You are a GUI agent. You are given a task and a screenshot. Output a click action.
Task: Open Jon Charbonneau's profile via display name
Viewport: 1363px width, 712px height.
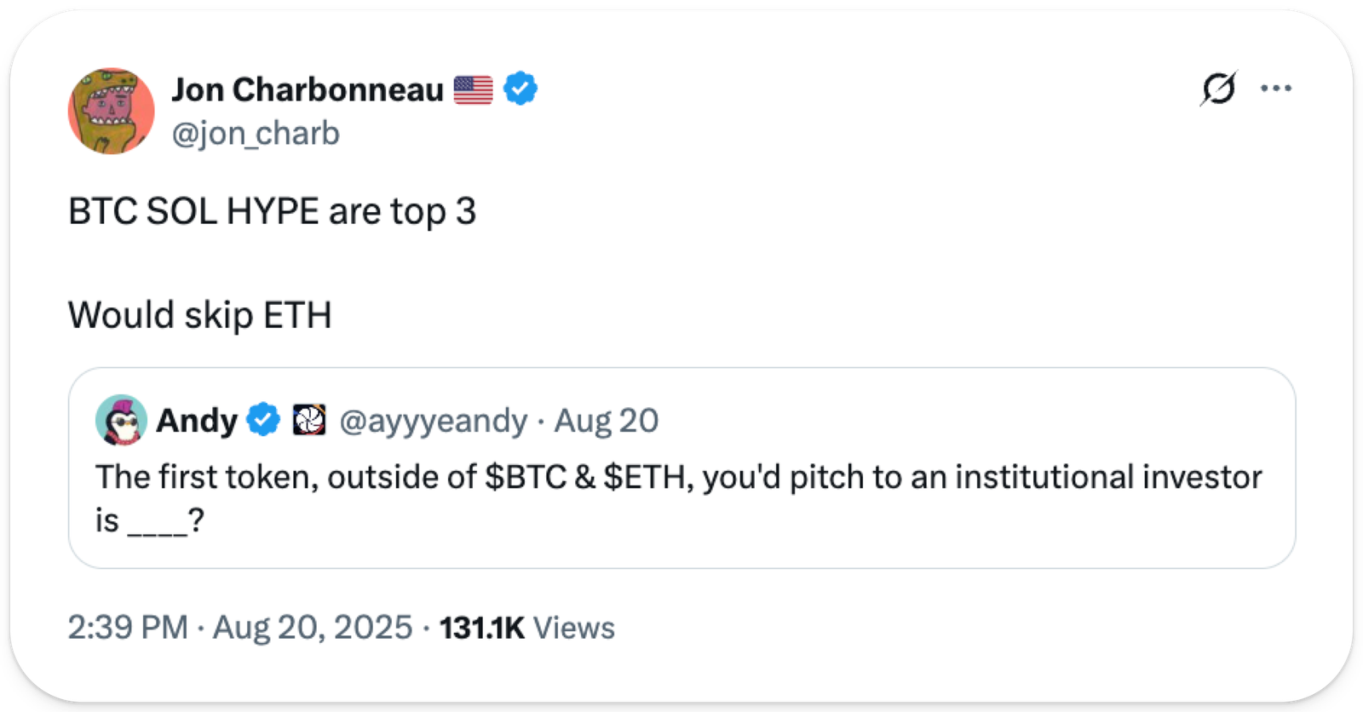pos(307,89)
